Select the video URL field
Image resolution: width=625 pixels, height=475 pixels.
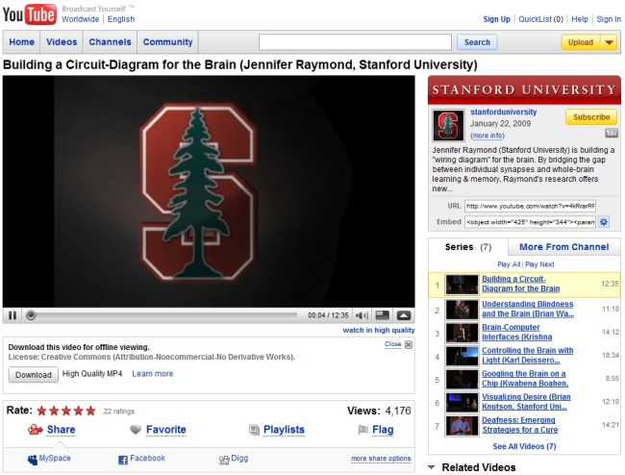pos(530,206)
